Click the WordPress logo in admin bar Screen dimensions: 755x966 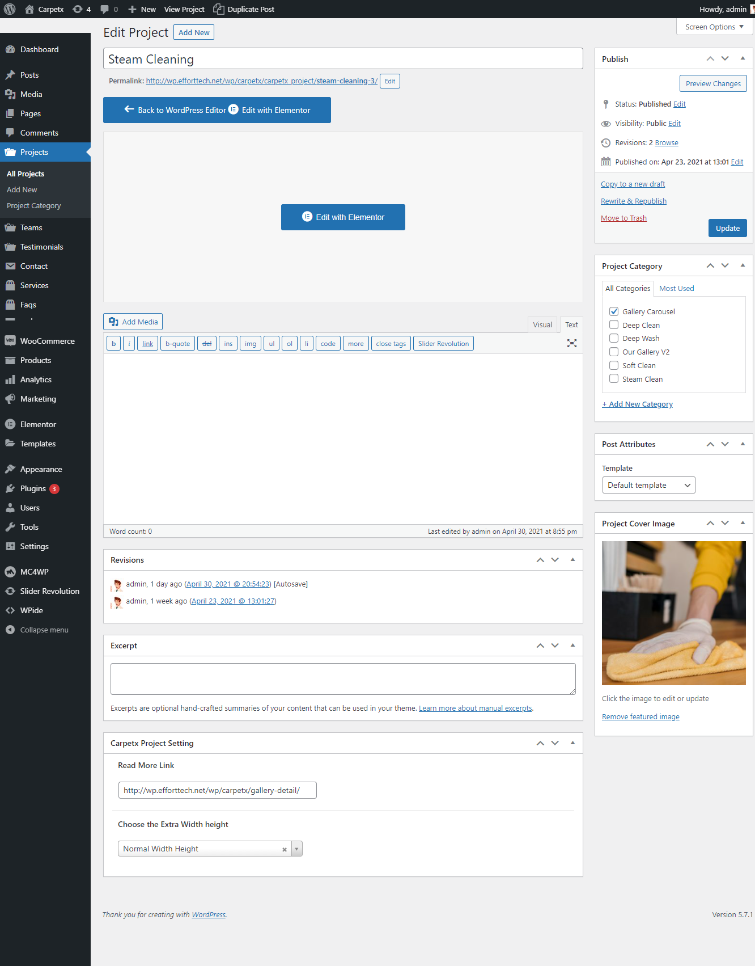(10, 9)
